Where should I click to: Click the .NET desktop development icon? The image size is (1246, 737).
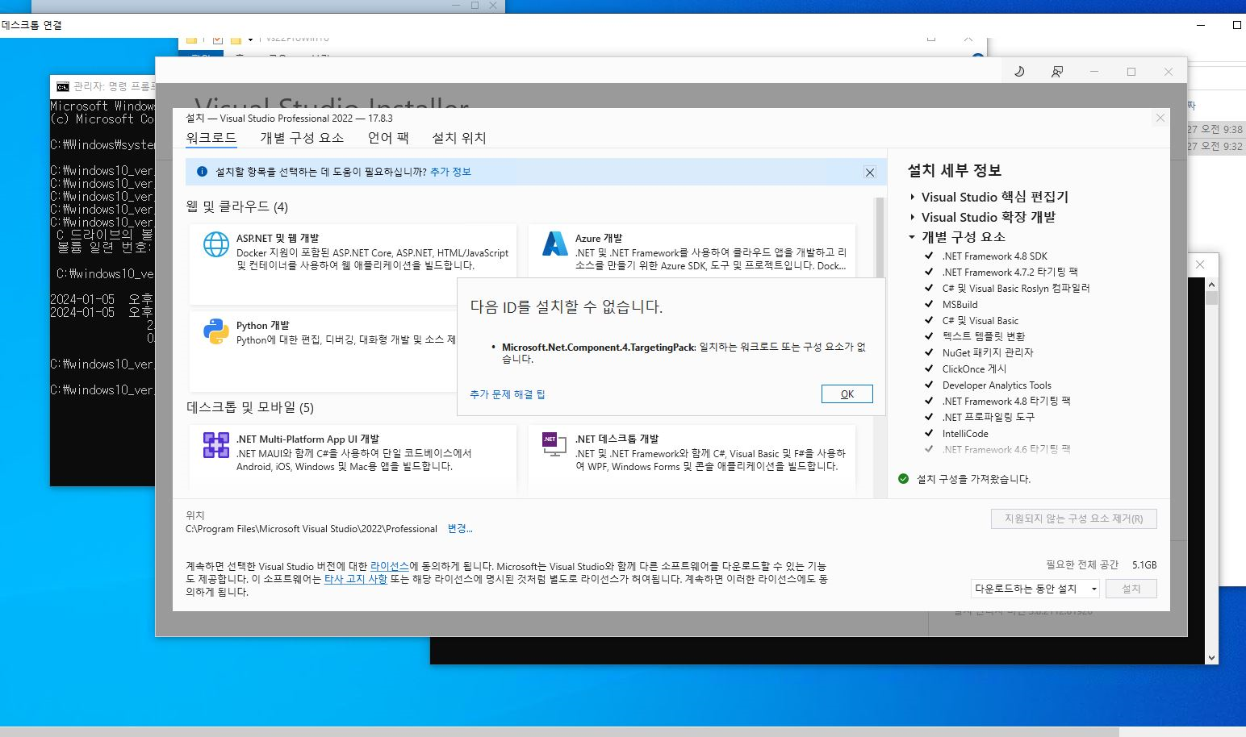pos(554,445)
